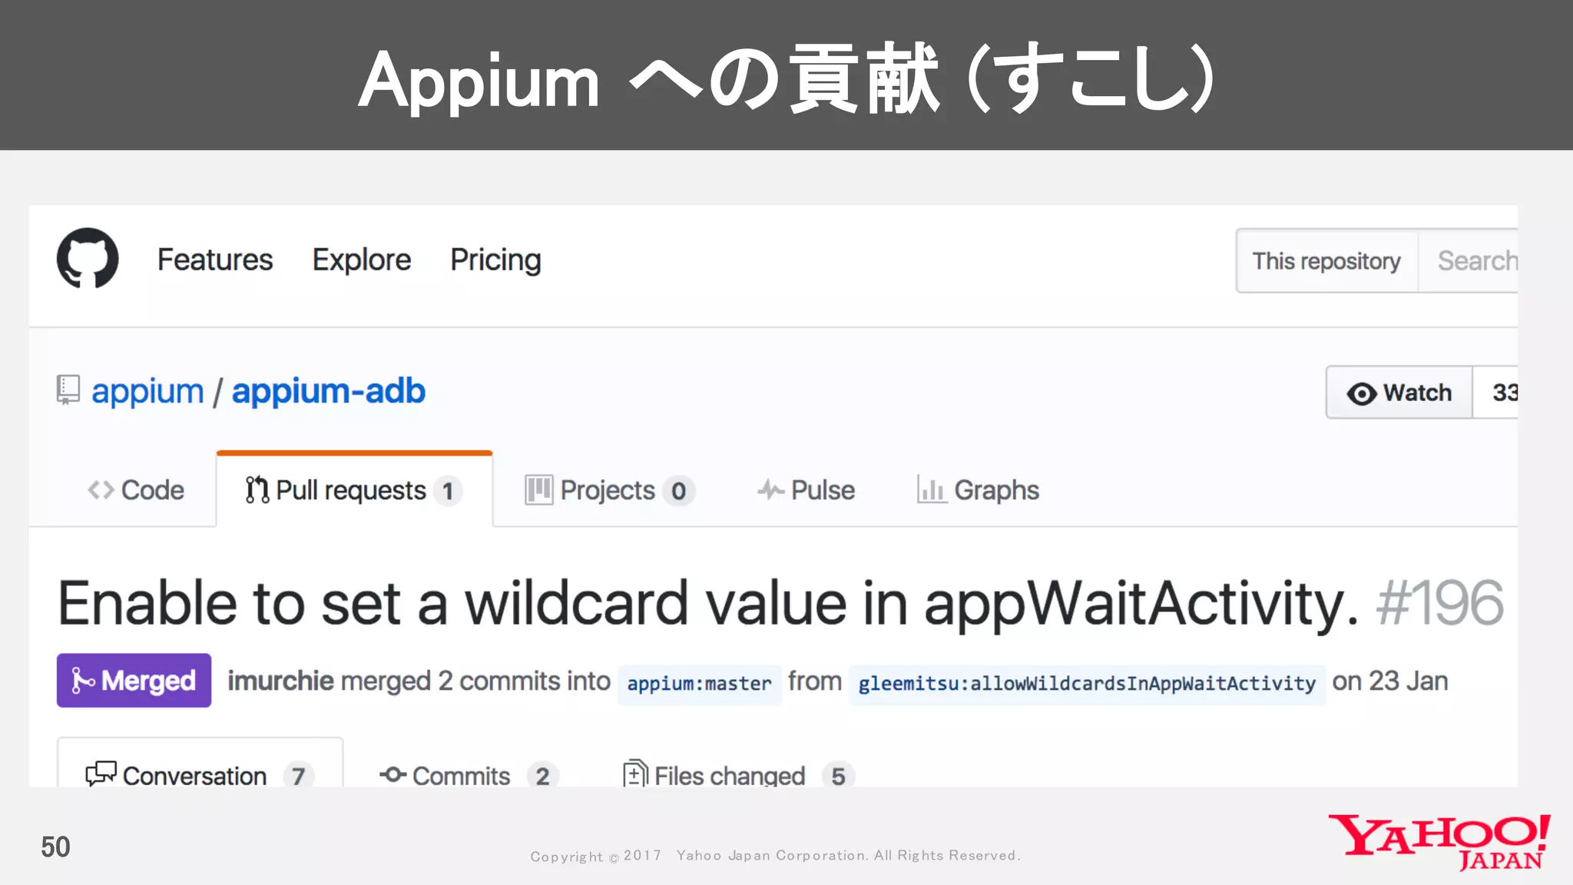This screenshot has width=1573, height=885.
Task: Click the Code angle brackets icon
Action: (x=101, y=490)
